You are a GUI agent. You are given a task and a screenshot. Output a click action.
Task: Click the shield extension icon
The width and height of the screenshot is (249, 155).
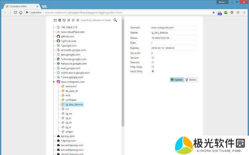click(232, 12)
